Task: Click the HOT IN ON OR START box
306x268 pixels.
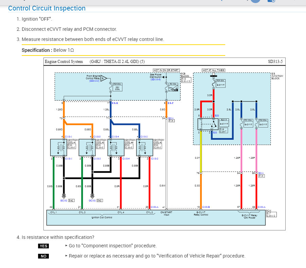Action: (x=166, y=70)
